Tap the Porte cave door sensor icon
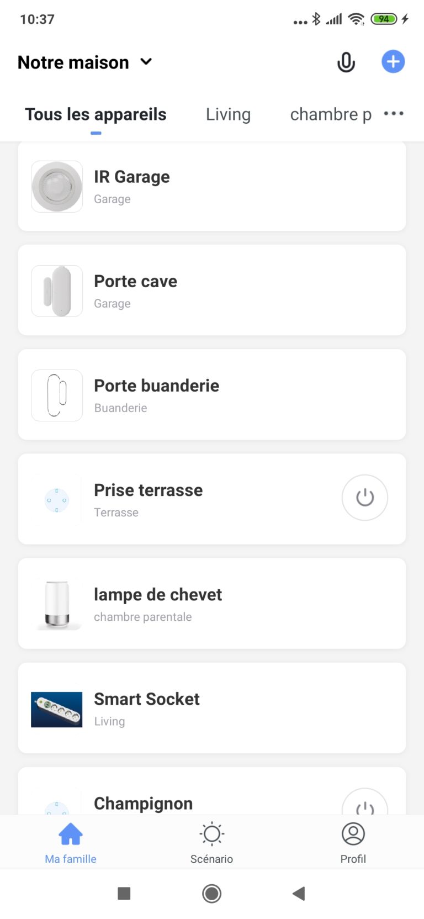424x919 pixels. coord(57,291)
